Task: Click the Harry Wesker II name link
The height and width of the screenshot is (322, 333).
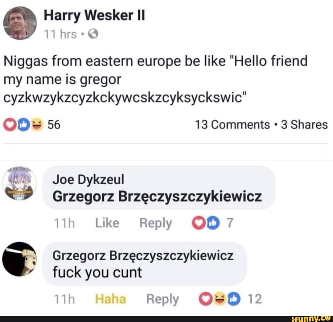Action: point(94,16)
